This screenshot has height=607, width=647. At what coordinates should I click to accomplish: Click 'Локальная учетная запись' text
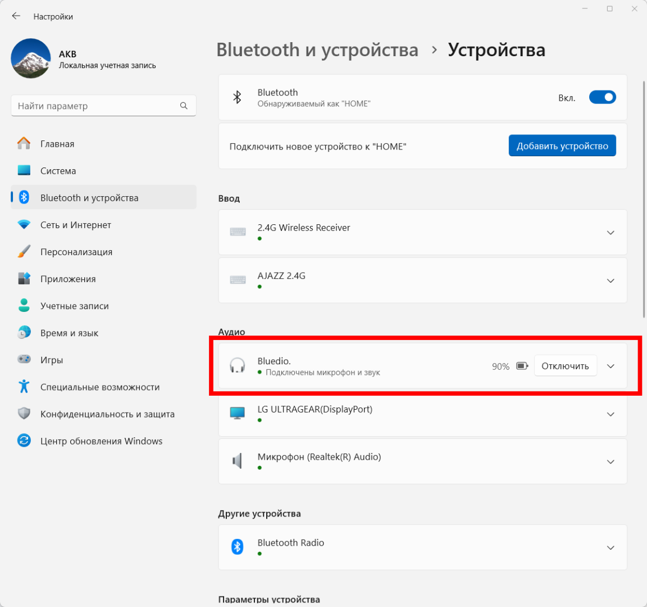pos(107,65)
